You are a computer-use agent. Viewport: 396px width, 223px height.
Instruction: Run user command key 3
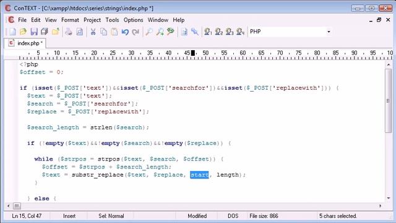coord(230,32)
